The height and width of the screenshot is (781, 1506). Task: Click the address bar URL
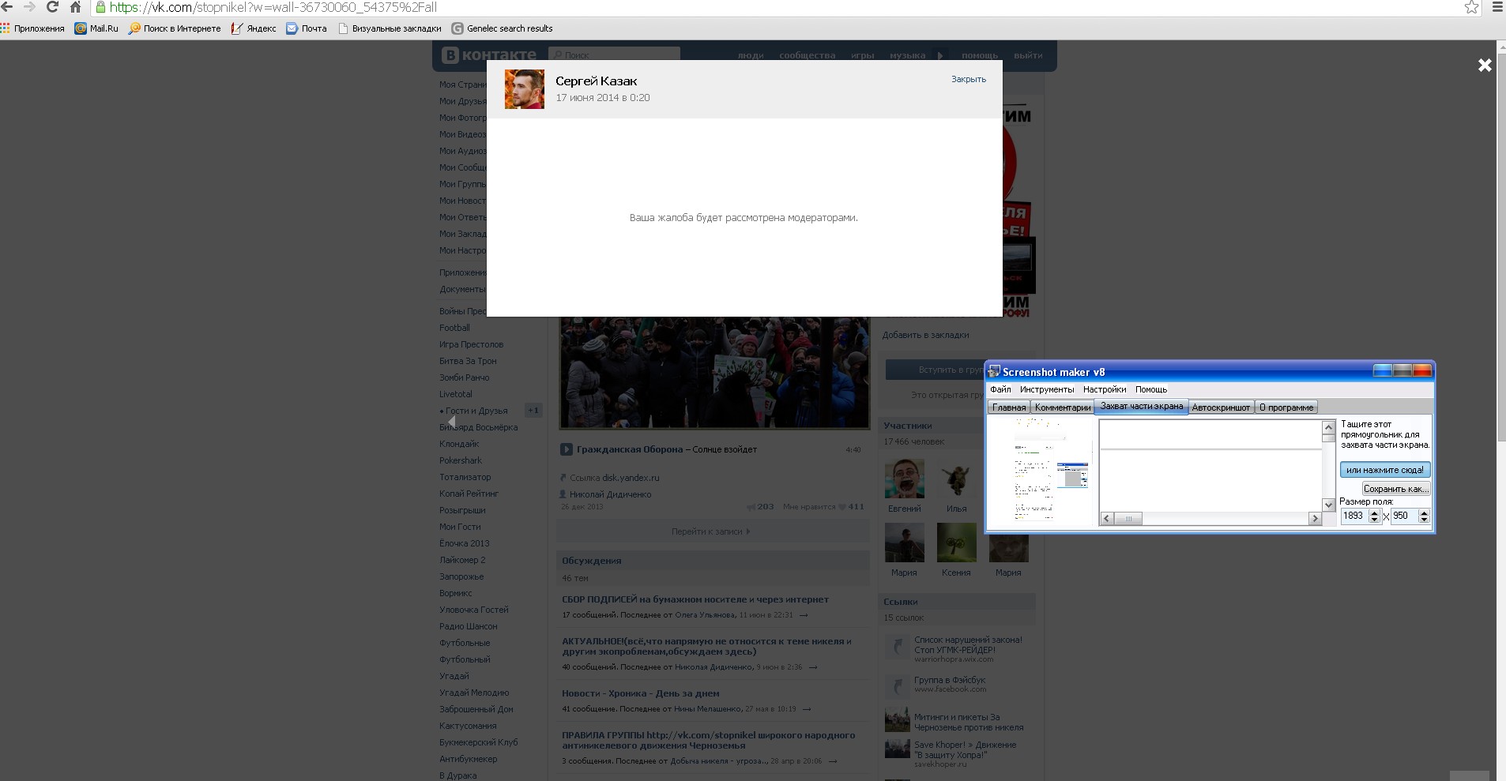tap(273, 7)
